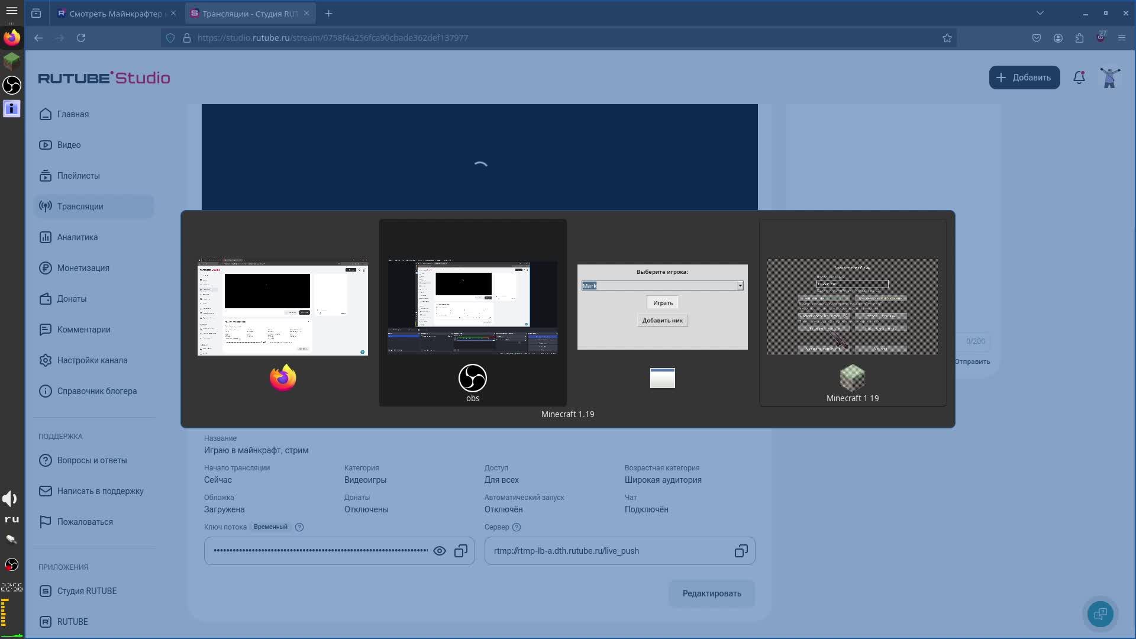Copy the stream key with copy icon
This screenshot has width=1136, height=639.
pyautogui.click(x=461, y=551)
